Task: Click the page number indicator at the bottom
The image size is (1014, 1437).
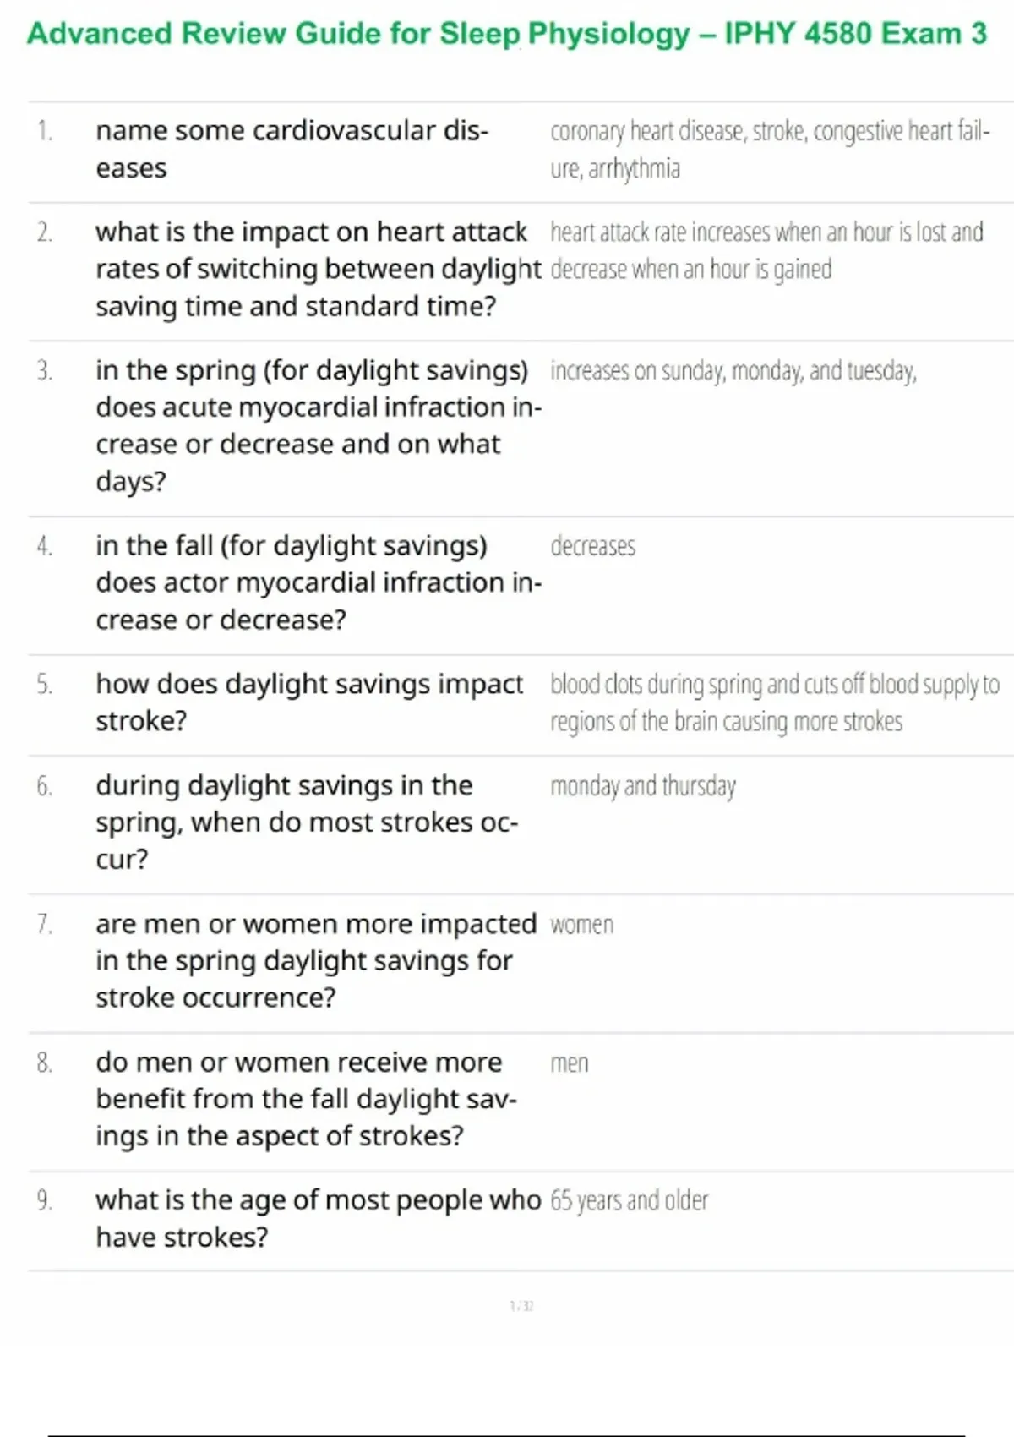Action: pyautogui.click(x=521, y=1306)
